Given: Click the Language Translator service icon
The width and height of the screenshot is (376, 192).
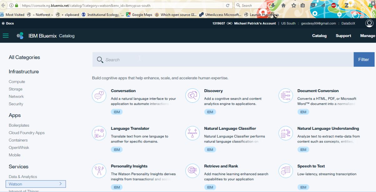Looking at the screenshot, I should tap(99, 133).
